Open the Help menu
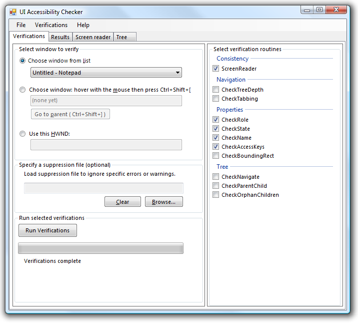Image resolution: width=358 pixels, height=323 pixels. [x=83, y=25]
